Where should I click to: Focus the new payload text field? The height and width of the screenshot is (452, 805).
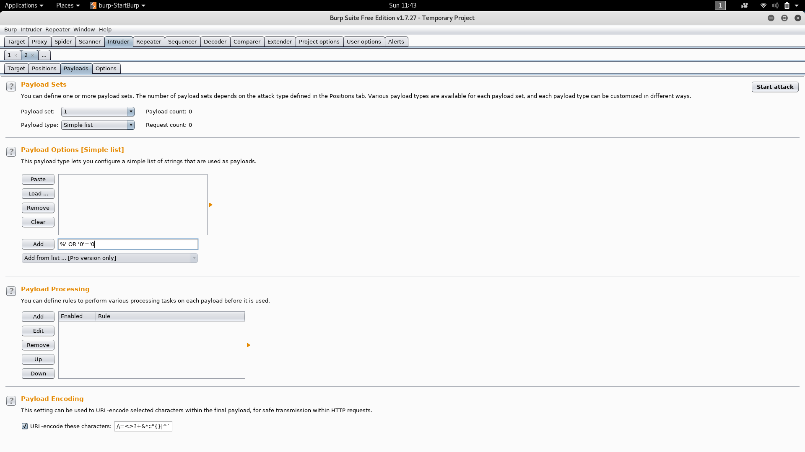click(128, 244)
